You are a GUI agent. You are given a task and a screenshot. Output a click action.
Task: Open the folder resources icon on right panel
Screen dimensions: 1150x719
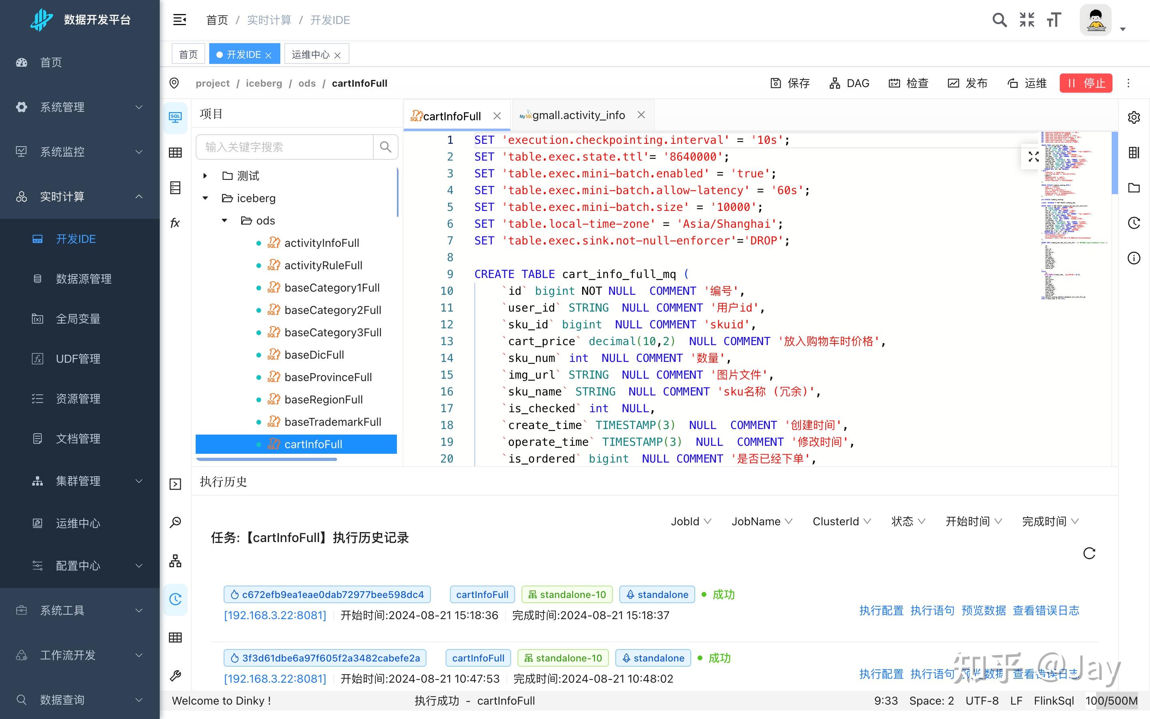coord(1134,188)
